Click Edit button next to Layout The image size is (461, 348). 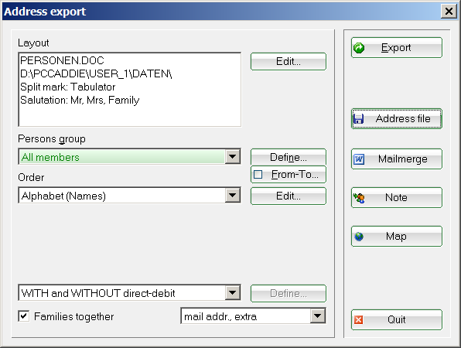[289, 61]
